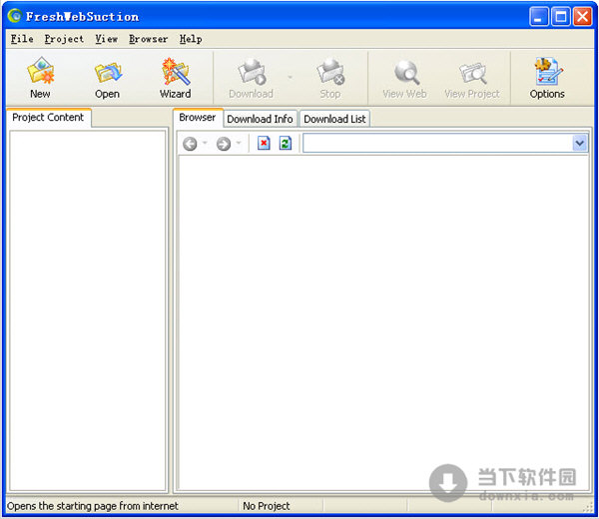Create a new project with New icon

[40, 78]
